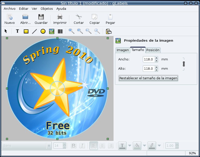Increase font size with up arrow
The image size is (200, 157).
click(65, 144)
